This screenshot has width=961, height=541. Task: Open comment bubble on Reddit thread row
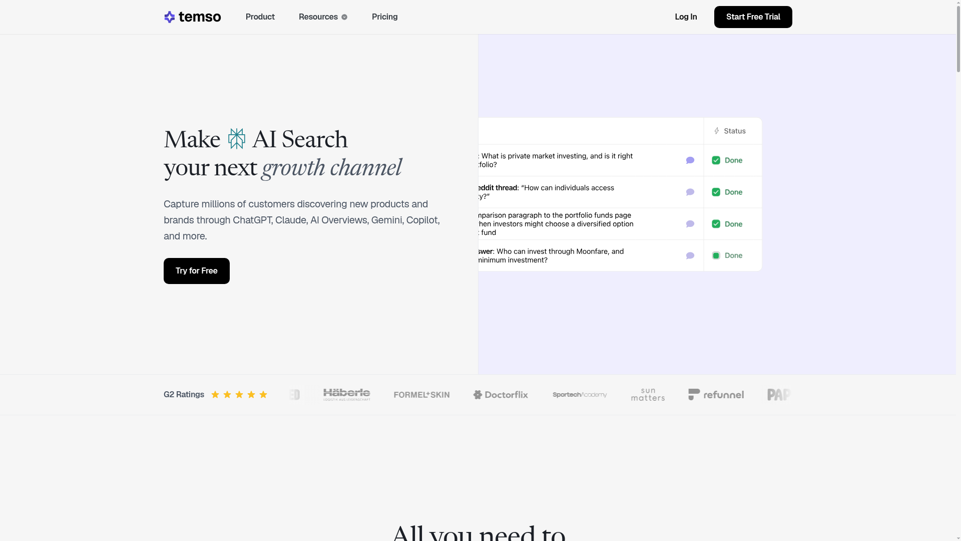tap(690, 192)
